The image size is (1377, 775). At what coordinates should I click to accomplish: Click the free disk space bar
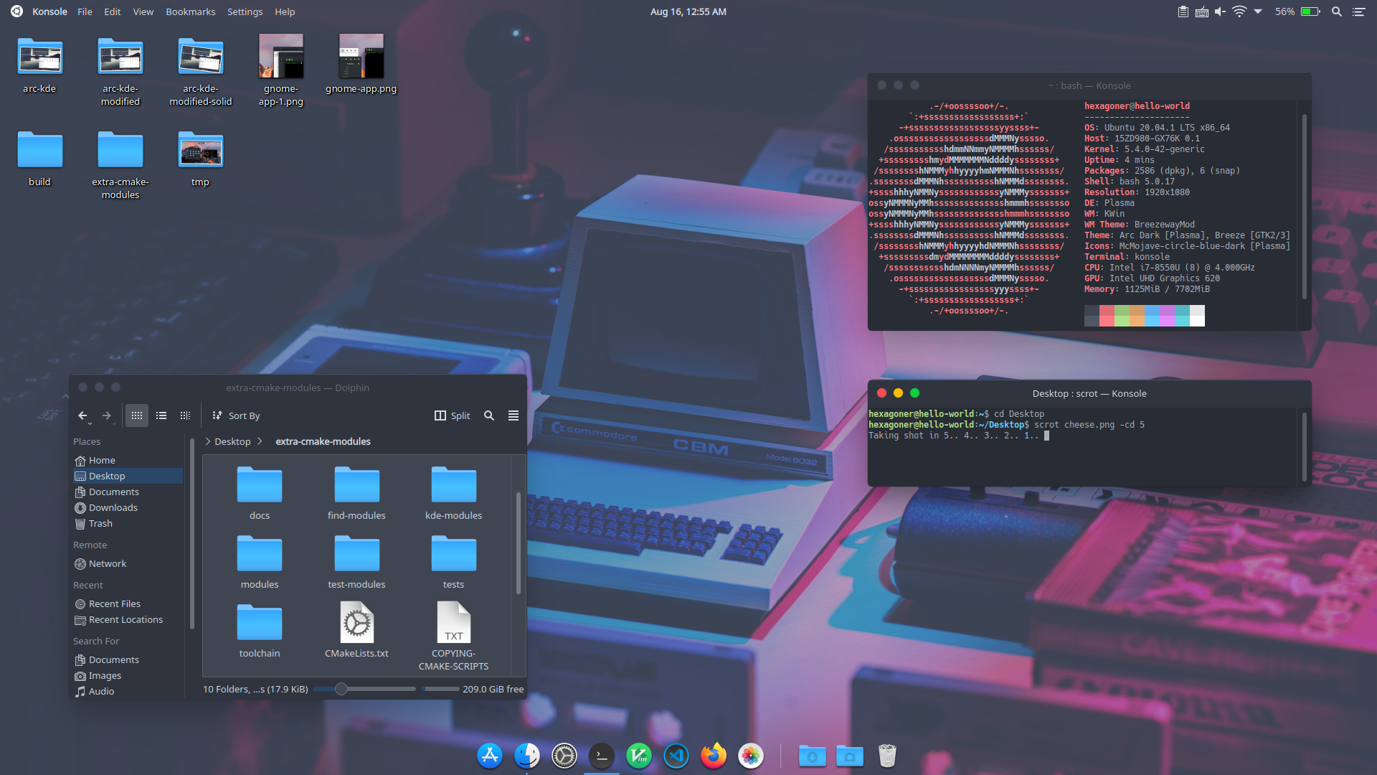(x=441, y=689)
